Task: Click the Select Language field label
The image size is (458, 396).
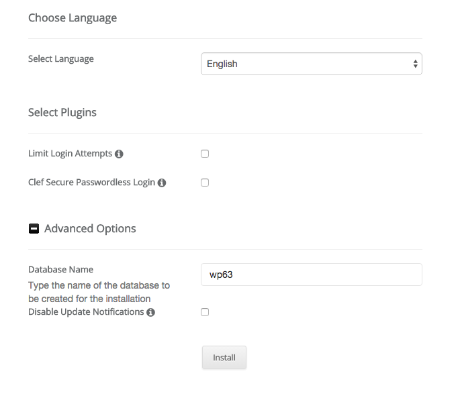Action: [61, 59]
